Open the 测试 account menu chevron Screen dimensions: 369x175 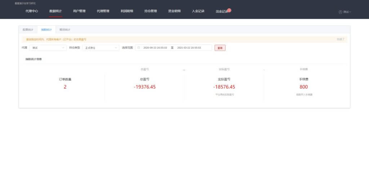coord(350,12)
